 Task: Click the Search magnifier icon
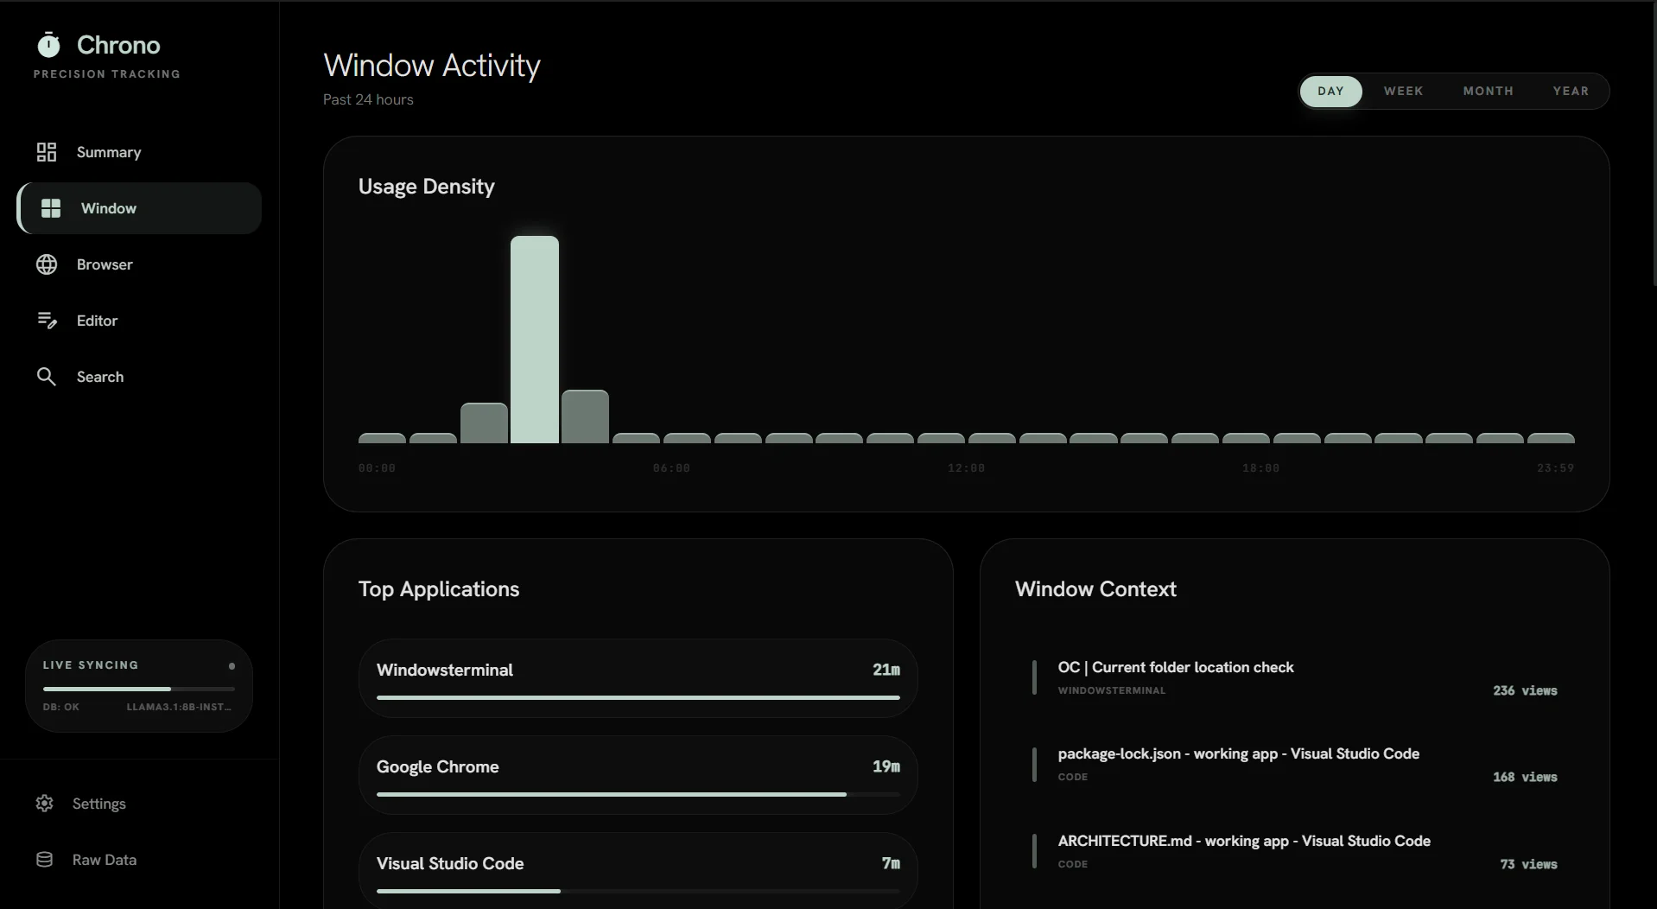(x=47, y=377)
